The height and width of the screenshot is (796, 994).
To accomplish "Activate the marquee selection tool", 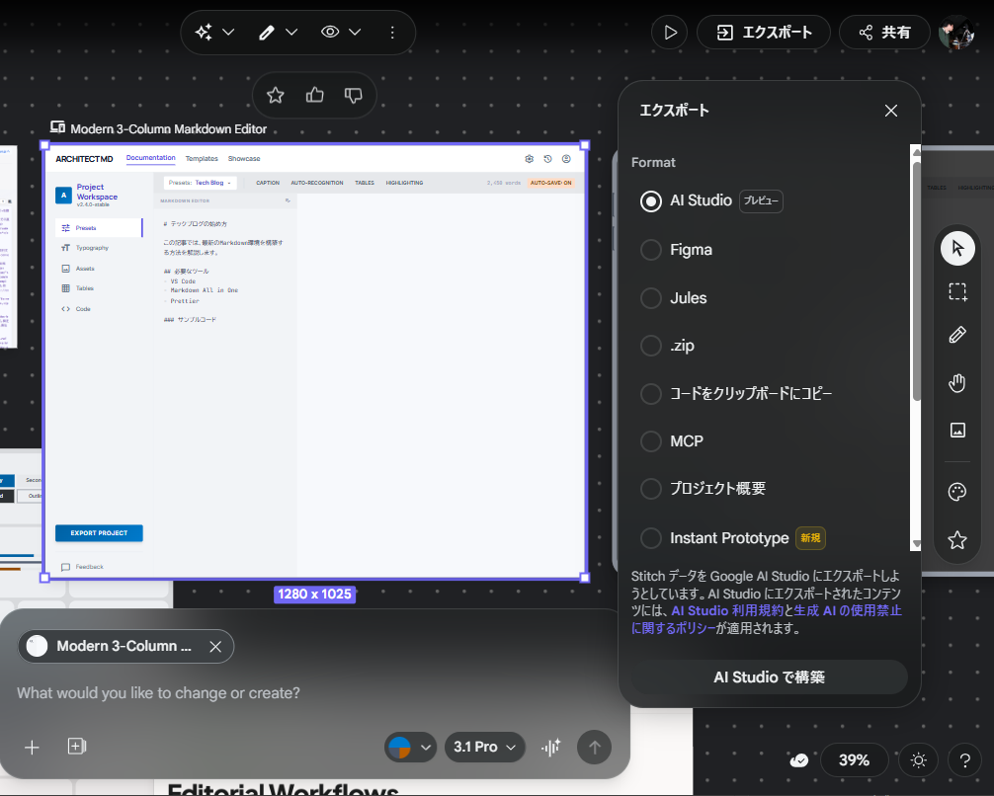I will click(x=956, y=291).
